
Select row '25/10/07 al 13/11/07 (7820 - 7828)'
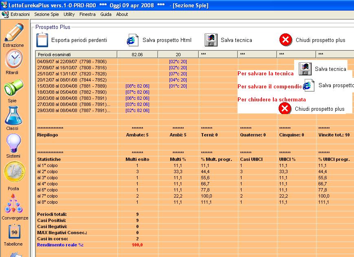point(72,74)
